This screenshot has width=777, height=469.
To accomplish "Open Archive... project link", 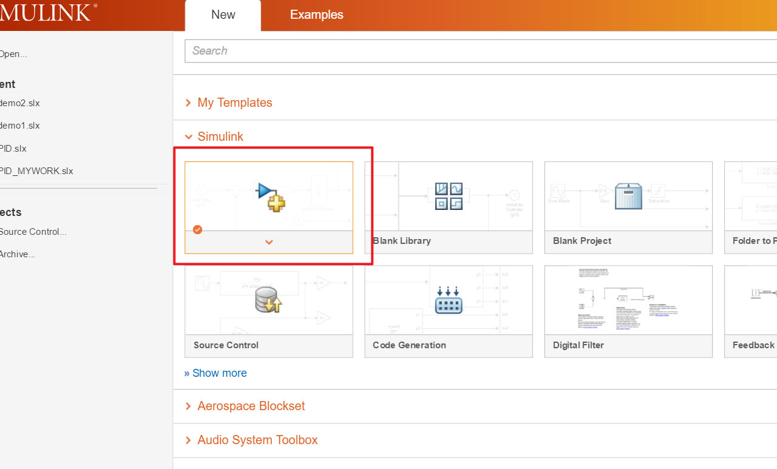I will pos(17,254).
